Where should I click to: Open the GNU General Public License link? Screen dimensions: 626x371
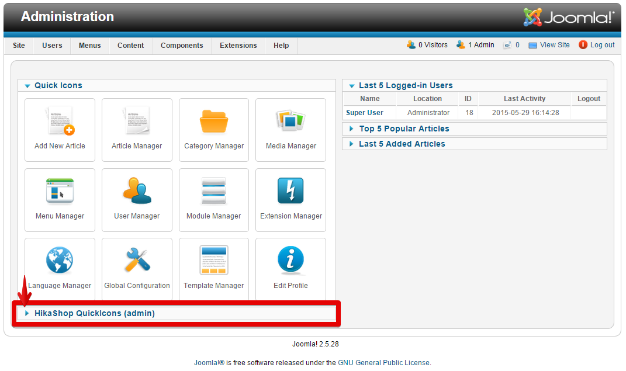pyautogui.click(x=383, y=363)
